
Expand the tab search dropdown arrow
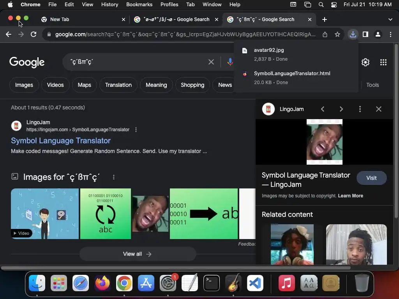(x=390, y=19)
